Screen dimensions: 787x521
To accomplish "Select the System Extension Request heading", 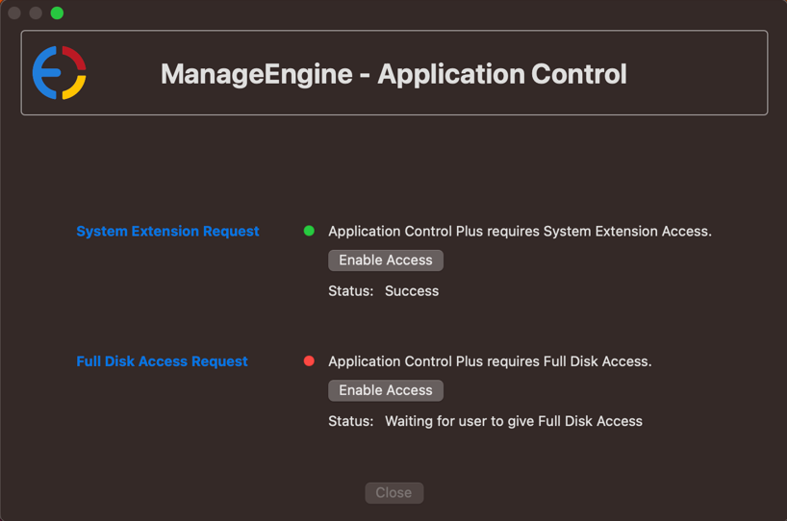I will [167, 232].
